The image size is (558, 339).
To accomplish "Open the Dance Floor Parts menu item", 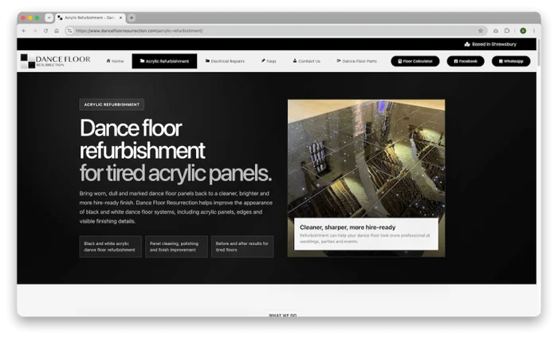I will (x=356, y=61).
